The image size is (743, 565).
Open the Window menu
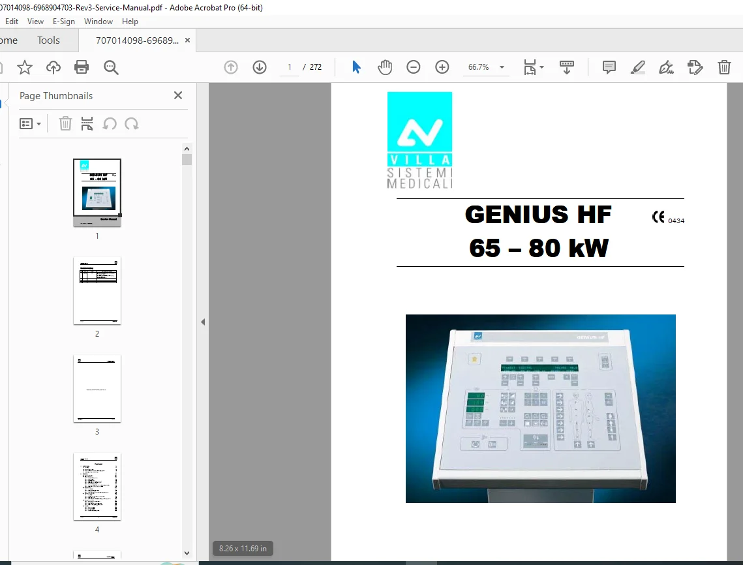tap(98, 22)
